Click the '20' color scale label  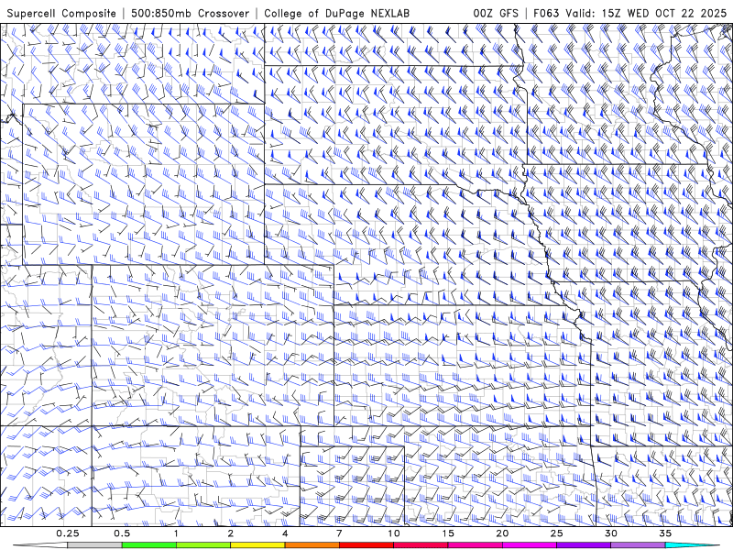(x=502, y=533)
